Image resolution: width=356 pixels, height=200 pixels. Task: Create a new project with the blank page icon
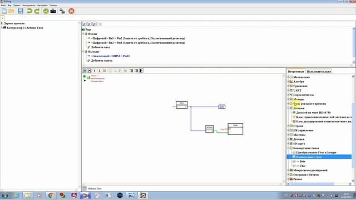click(x=4, y=11)
